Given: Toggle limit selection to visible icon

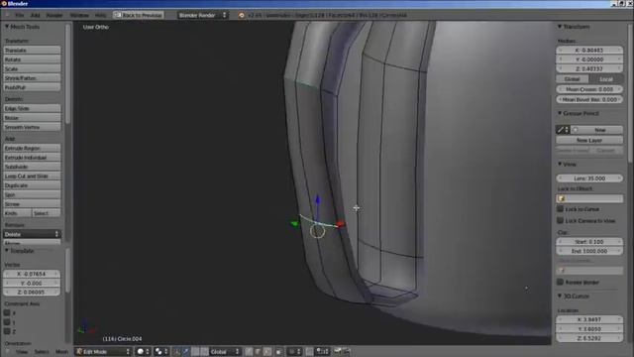Looking at the screenshot, I should click(x=279, y=351).
